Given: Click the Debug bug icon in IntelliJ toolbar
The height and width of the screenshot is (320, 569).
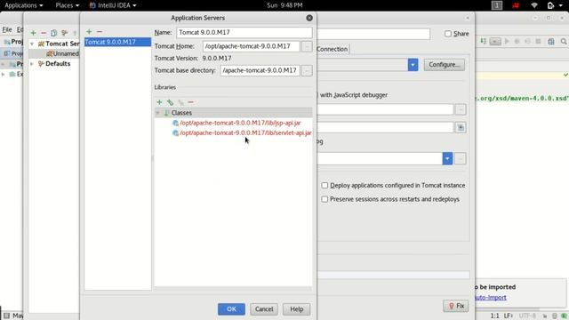Looking at the screenshot, I should [517, 42].
